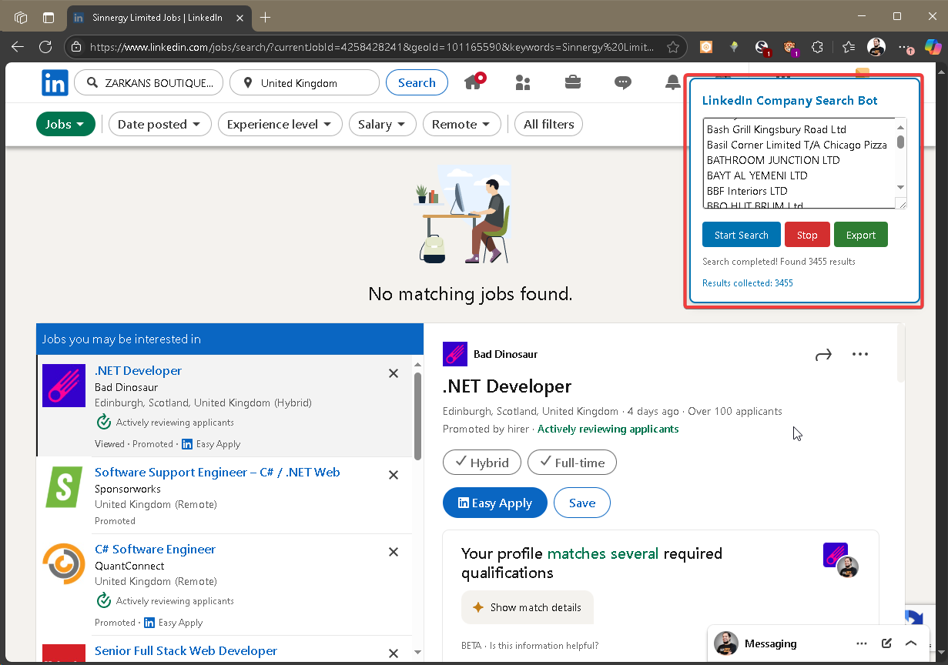This screenshot has width=948, height=665.
Task: Click the browser address bar URL
Action: pyautogui.click(x=371, y=47)
